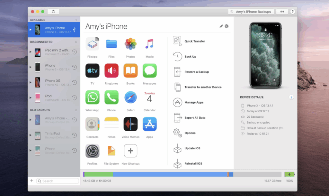Click backup history icon for iPhone XS
Screen dimensions: 329x196
(74, 82)
